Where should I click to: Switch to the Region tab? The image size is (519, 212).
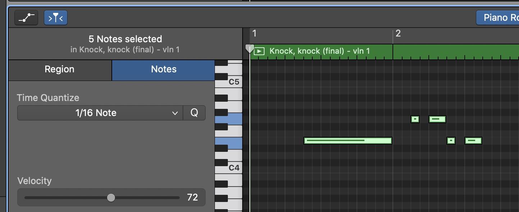click(x=60, y=69)
